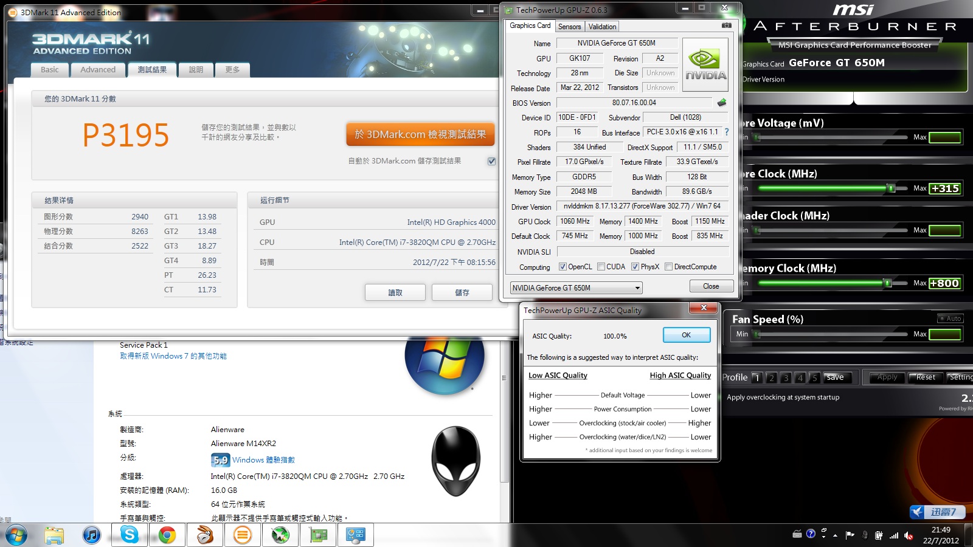Open the NVIDIA GeForce GT 650M card dropdown
This screenshot has height=547, width=973.
click(x=576, y=287)
